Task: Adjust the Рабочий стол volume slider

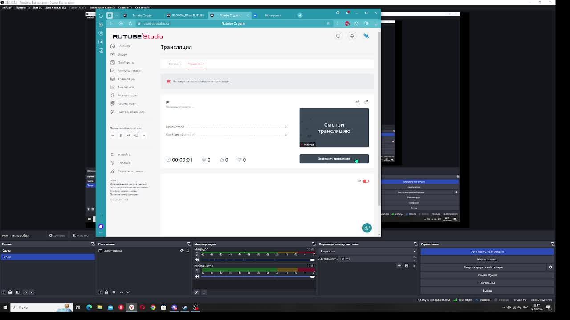Action: [x=257, y=276]
